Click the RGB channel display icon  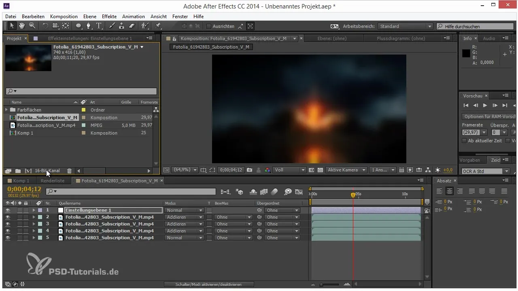click(x=267, y=170)
